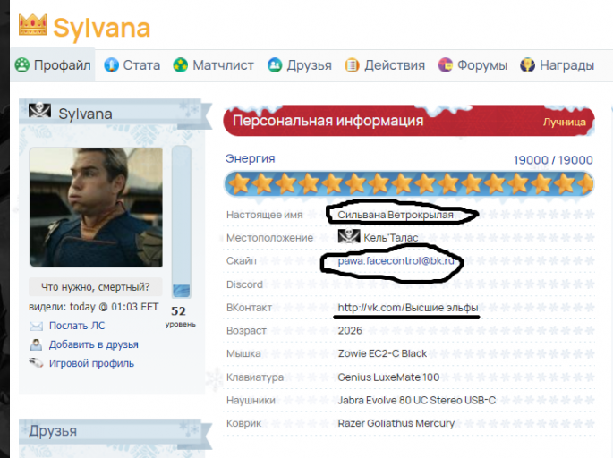613x458 pixels.
Task: Click the mouse icon beside Игровой профиль
Action: pyautogui.click(x=36, y=362)
